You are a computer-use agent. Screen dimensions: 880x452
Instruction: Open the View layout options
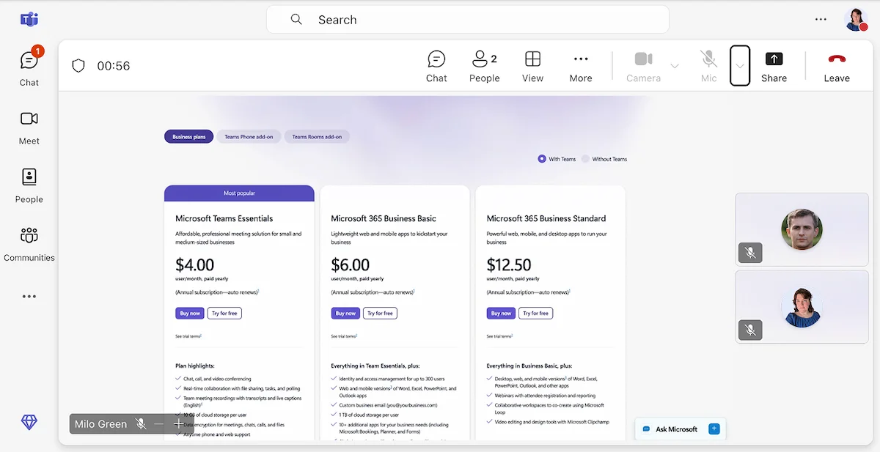click(532, 65)
